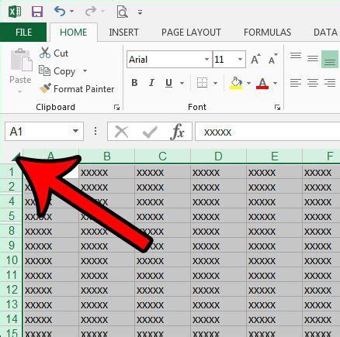Open the Borders options dropdown
Screen dimensions: 340x337
(x=215, y=83)
